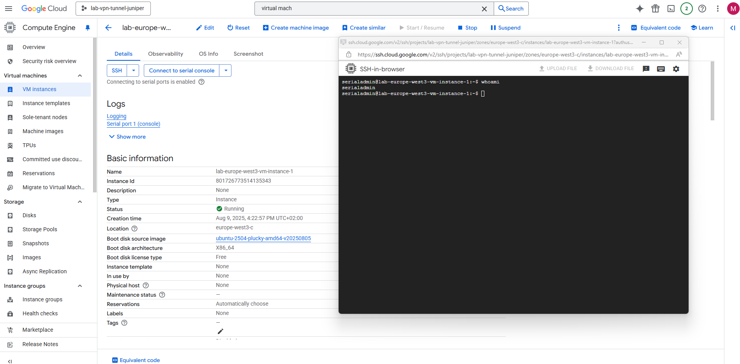Focus the SSH terminal command prompt
The width and height of the screenshot is (740, 364).
(x=483, y=93)
